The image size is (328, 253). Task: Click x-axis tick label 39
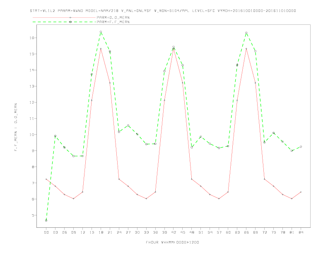pos(164,232)
